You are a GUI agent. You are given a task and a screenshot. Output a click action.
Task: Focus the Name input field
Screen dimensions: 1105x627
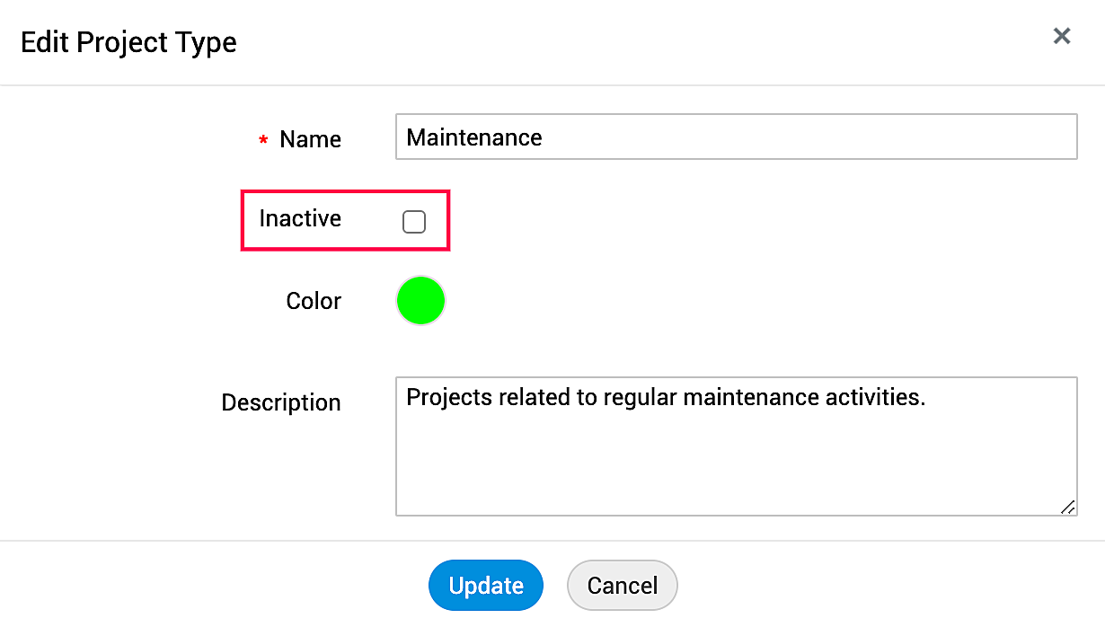(736, 137)
